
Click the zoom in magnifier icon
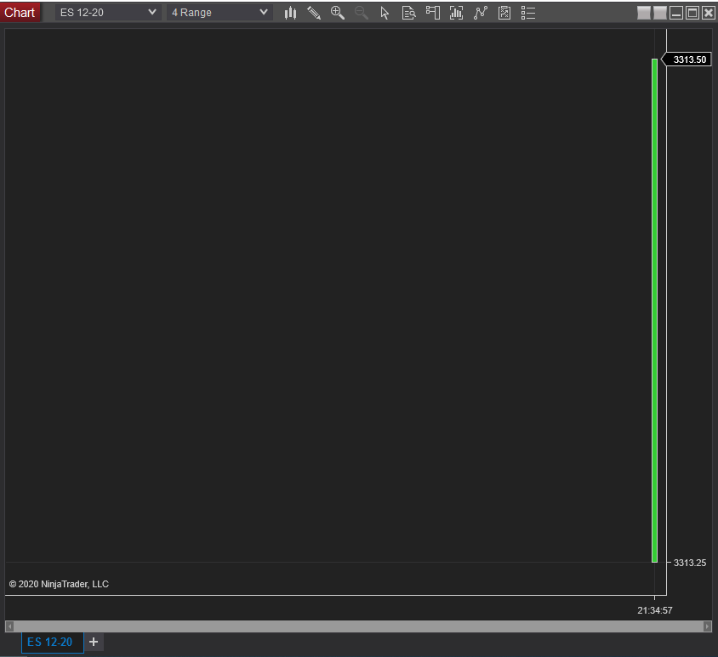tap(338, 13)
